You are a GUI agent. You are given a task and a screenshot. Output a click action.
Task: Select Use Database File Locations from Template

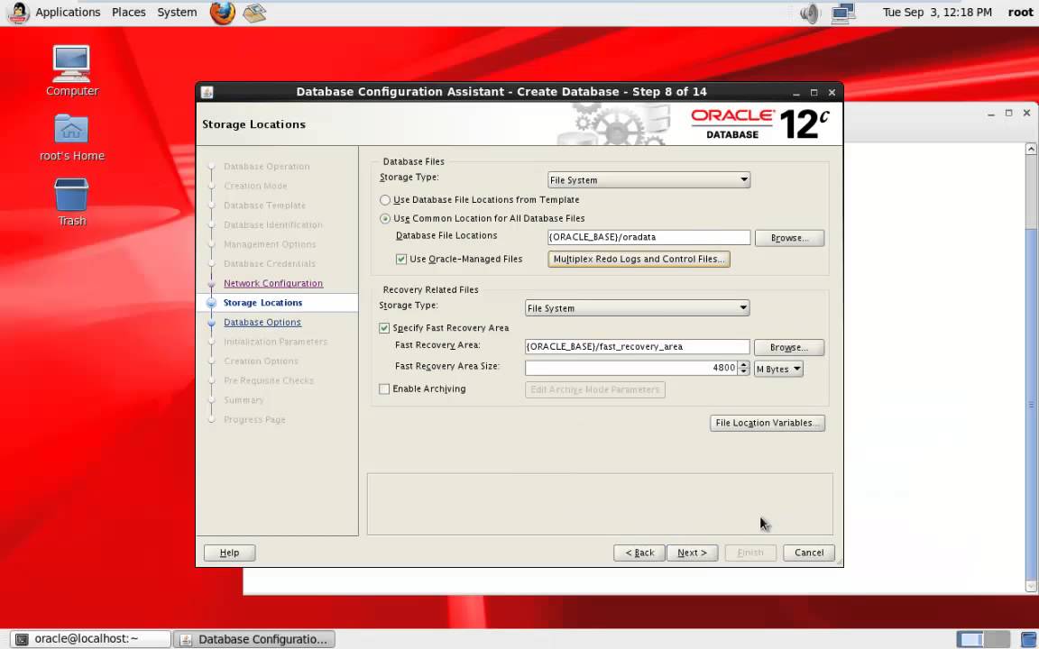point(385,200)
